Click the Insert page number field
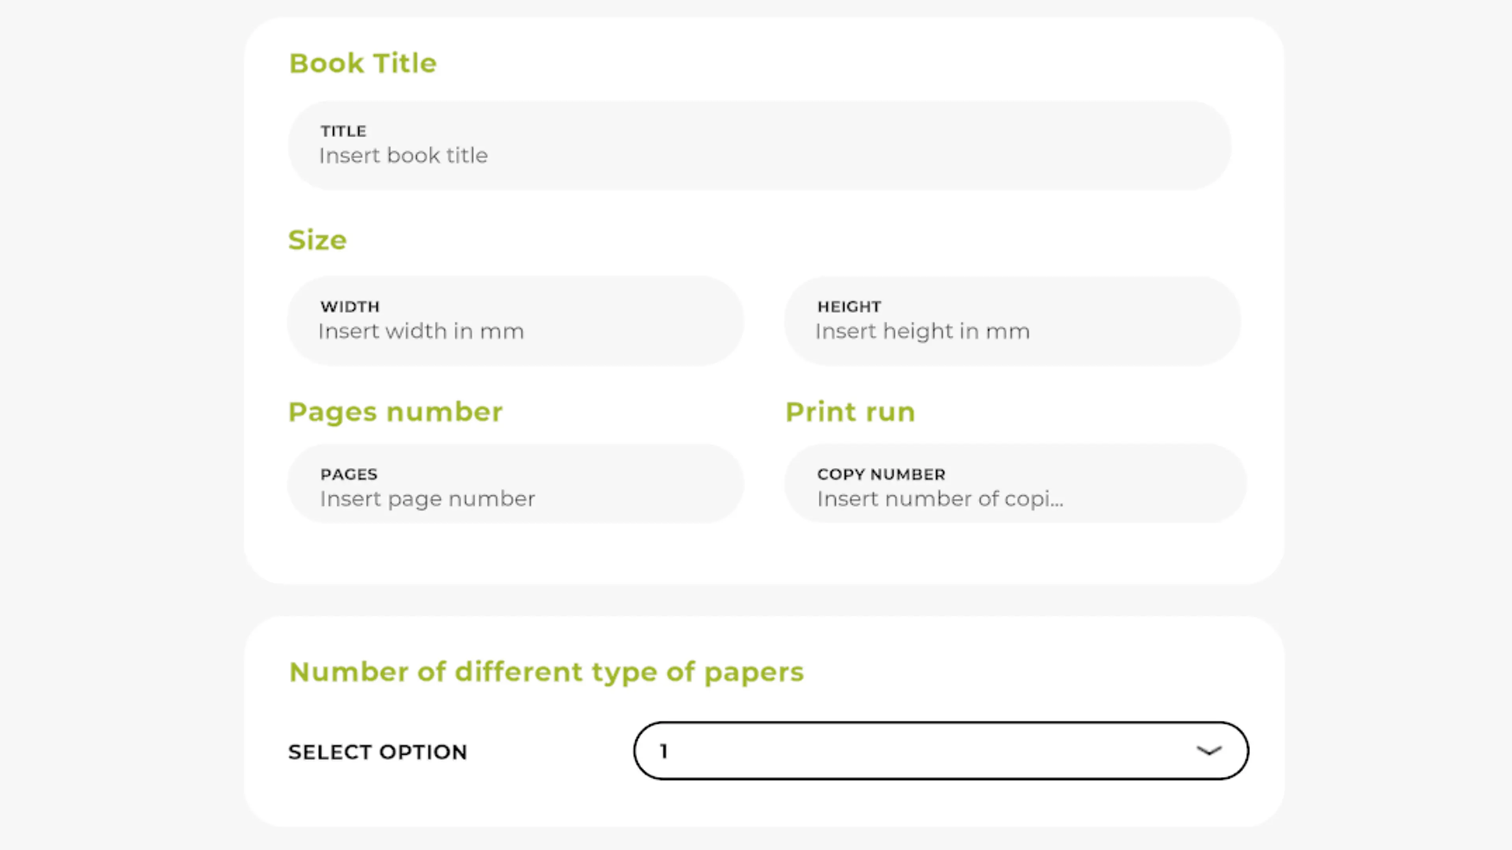The image size is (1512, 850). coord(515,483)
